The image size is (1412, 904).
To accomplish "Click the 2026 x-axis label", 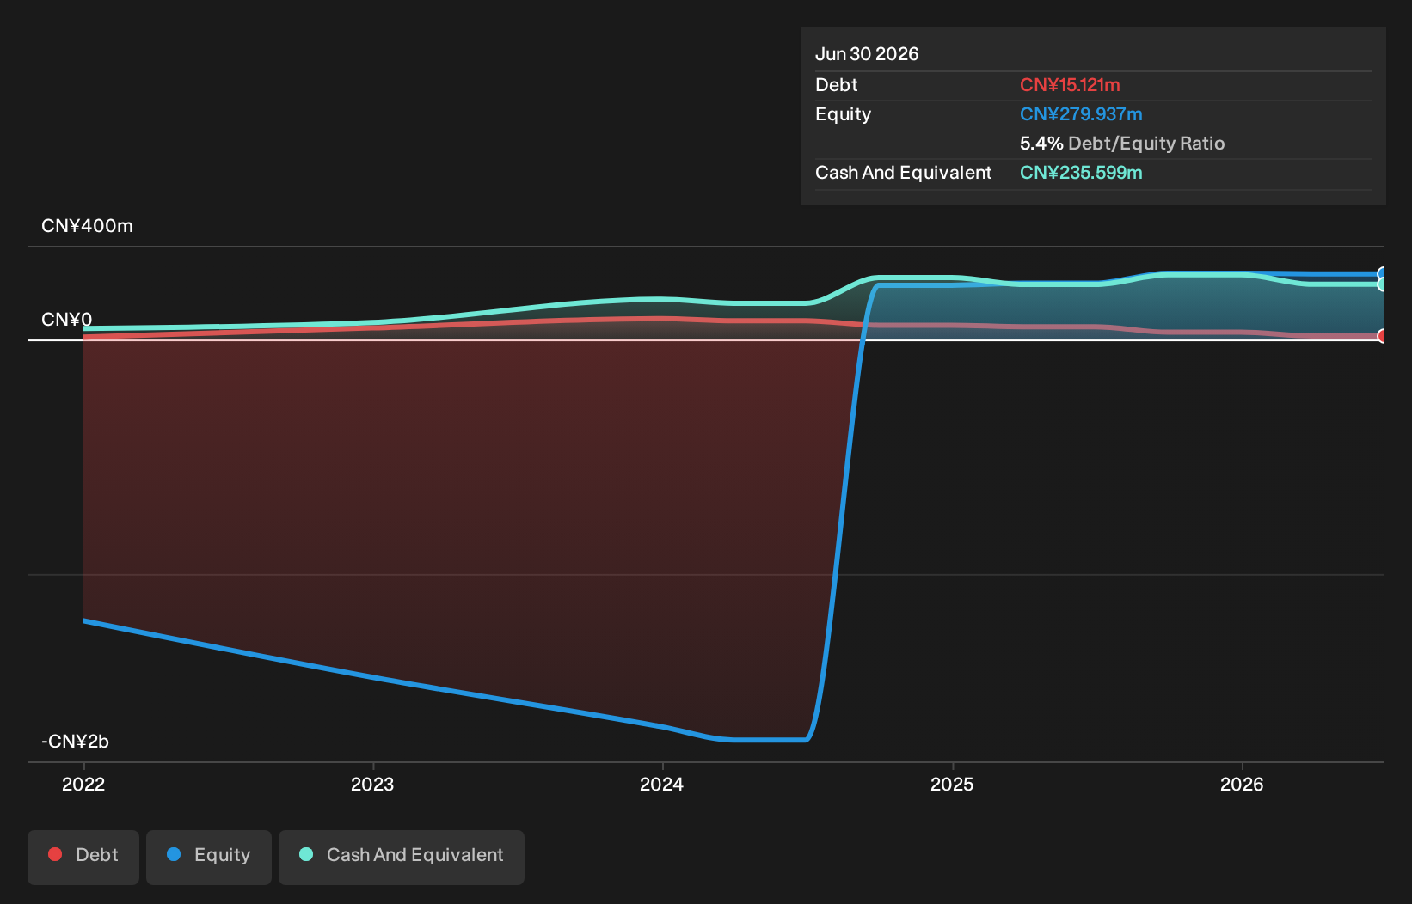I will point(1242,784).
